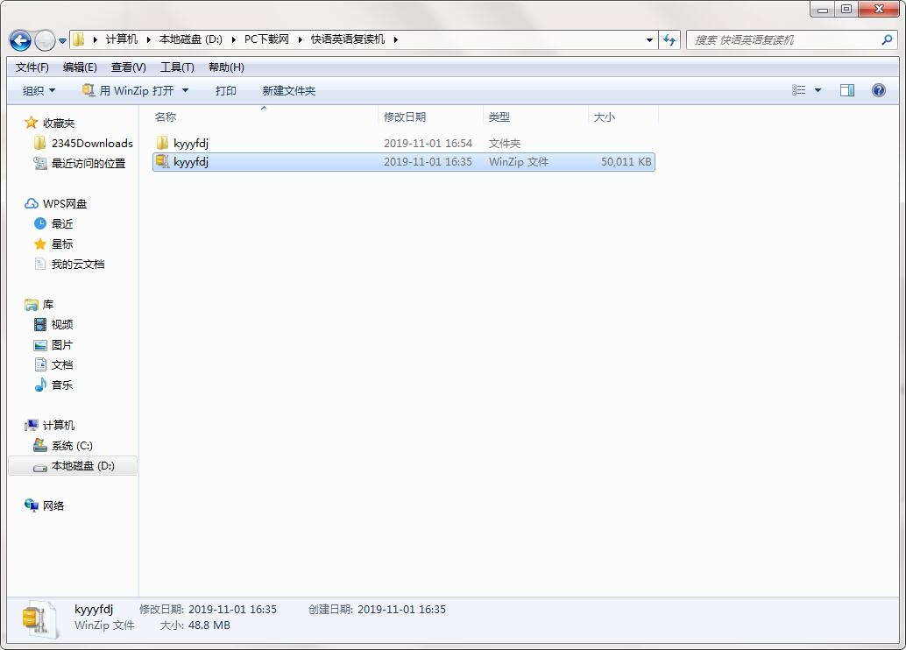The image size is (906, 650).
Task: Open the 音乐 library
Action: tap(62, 385)
